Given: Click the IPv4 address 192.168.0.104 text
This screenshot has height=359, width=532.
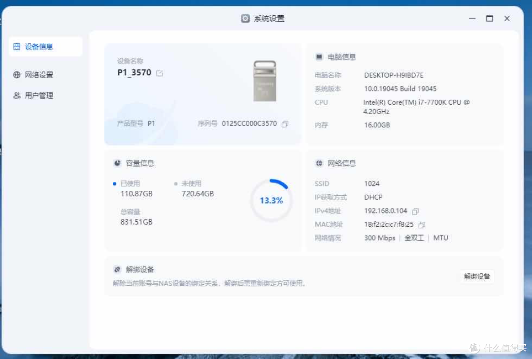Looking at the screenshot, I should coord(385,211).
